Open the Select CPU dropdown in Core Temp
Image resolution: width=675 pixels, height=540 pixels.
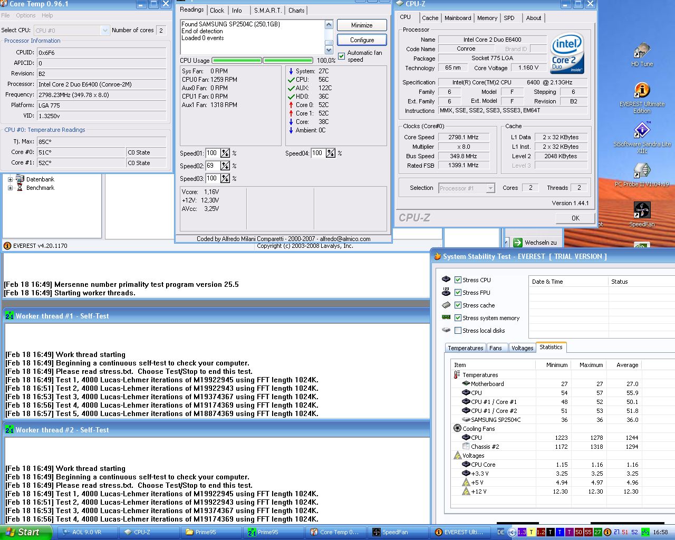[105, 31]
